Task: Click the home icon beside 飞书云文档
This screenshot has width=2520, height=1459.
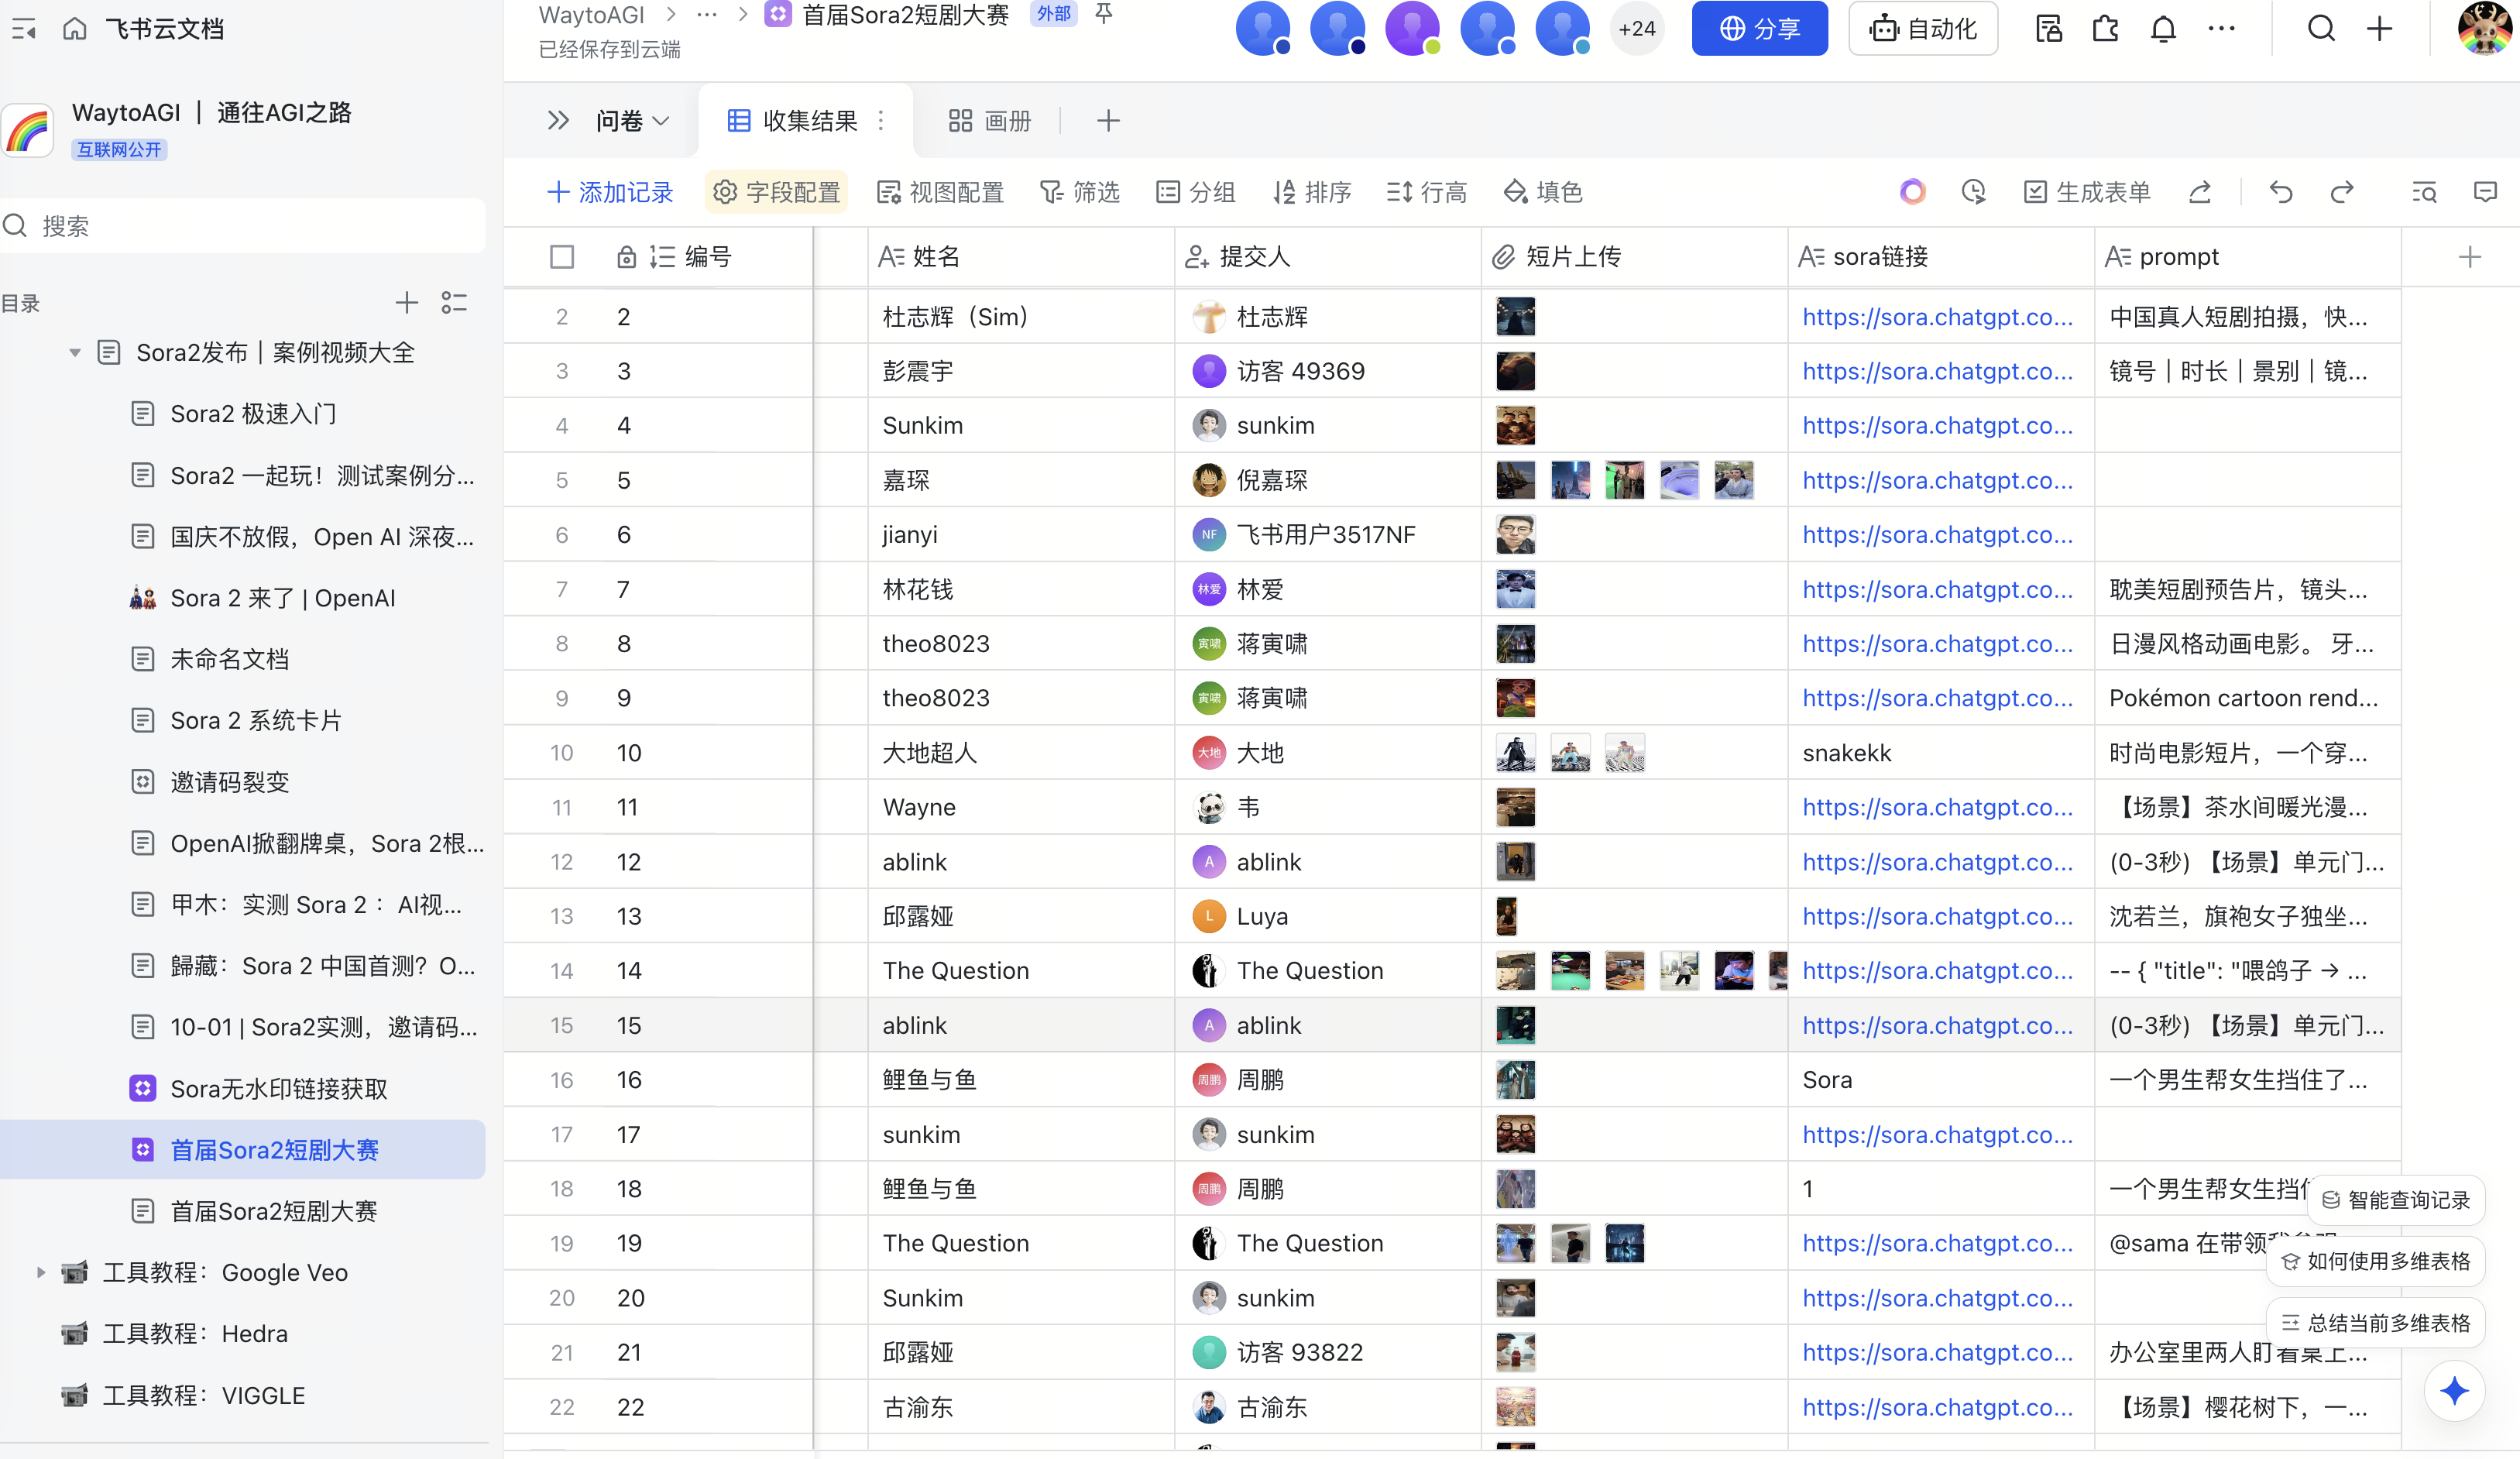Action: coord(75,29)
